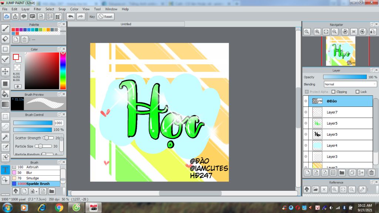The height and width of the screenshot is (213, 379).
Task: Delete palette color with trash icon
Action: point(24,39)
